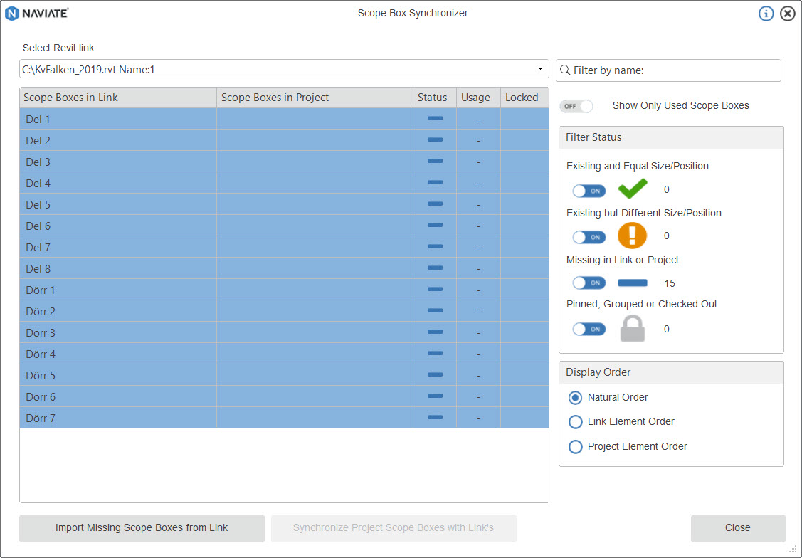
Task: Click the Filter by name input field
Action: [x=675, y=70]
